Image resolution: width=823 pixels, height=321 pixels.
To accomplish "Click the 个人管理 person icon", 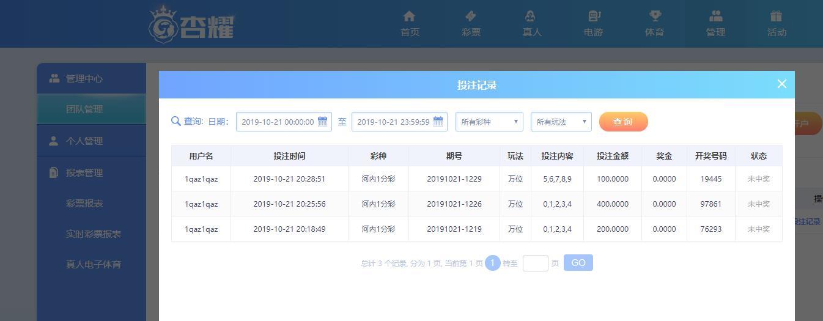I will pos(54,141).
